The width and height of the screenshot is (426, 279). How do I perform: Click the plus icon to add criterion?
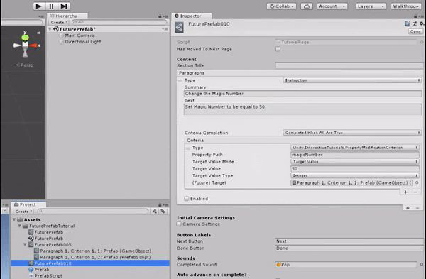405,192
